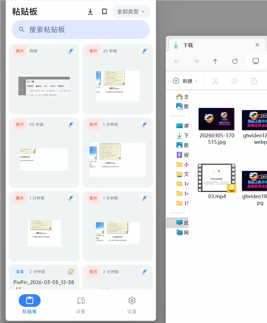Open Desktop item in Explorer sidebar
Viewport: 267px width, 323px height.
click(x=182, y=126)
